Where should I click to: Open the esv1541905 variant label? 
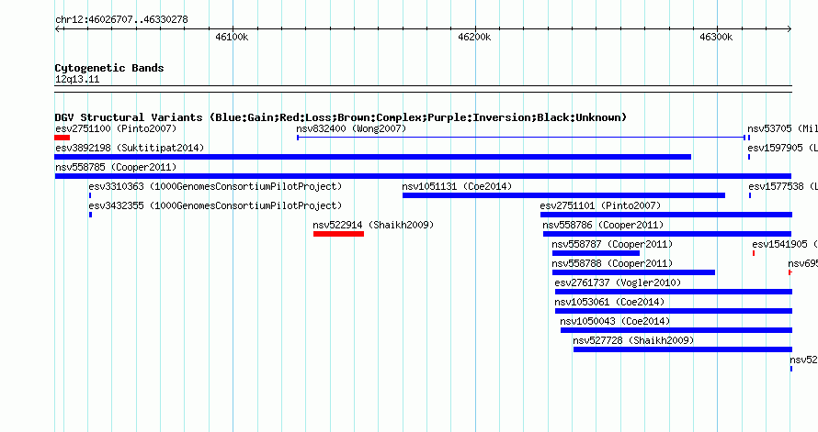pos(785,244)
